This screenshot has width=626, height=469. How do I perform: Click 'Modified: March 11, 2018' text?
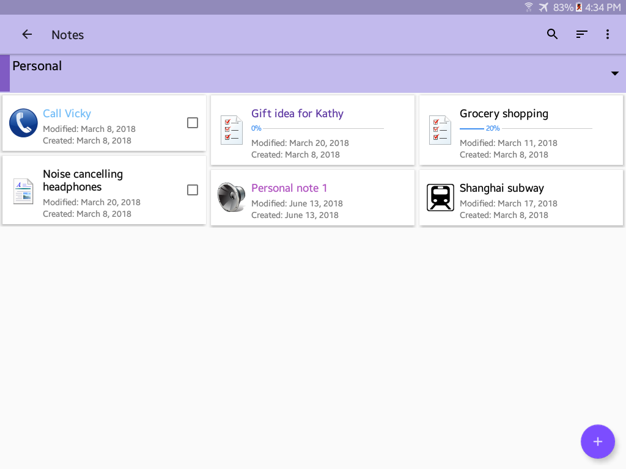[x=508, y=143]
